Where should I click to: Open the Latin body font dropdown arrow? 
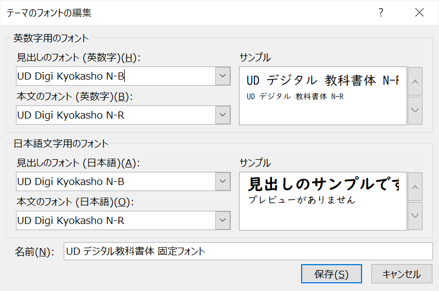[x=223, y=115]
